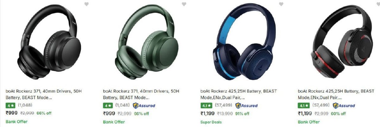
Task: Add black Rockerz 371 to wishlist heart
Action: point(87,4)
